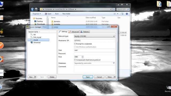Viewport: 171px width, 96px height.
Task: Click the Comment text area
Action: (x=94, y=69)
